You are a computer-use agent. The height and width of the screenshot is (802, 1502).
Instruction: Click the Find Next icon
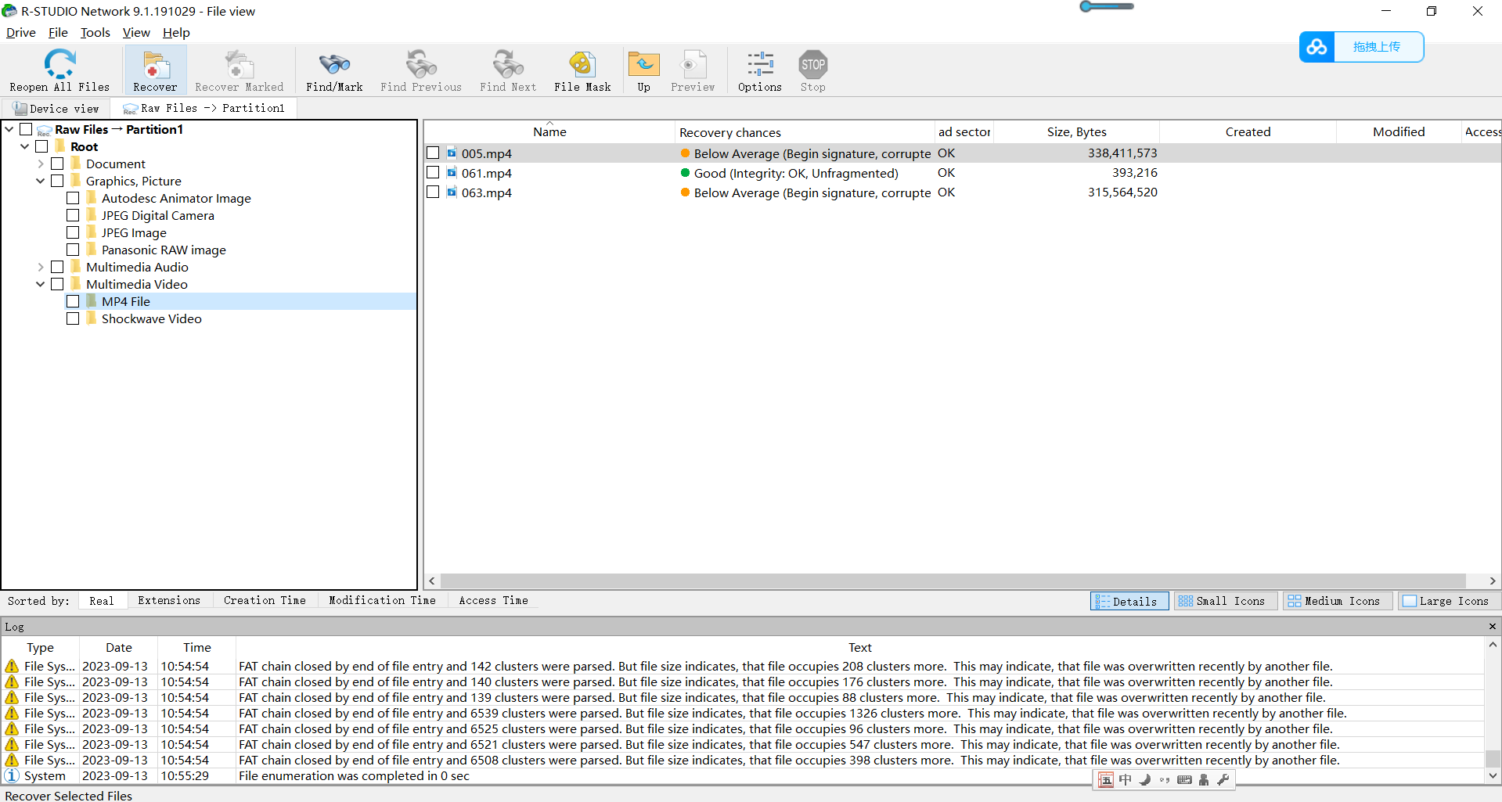click(508, 63)
